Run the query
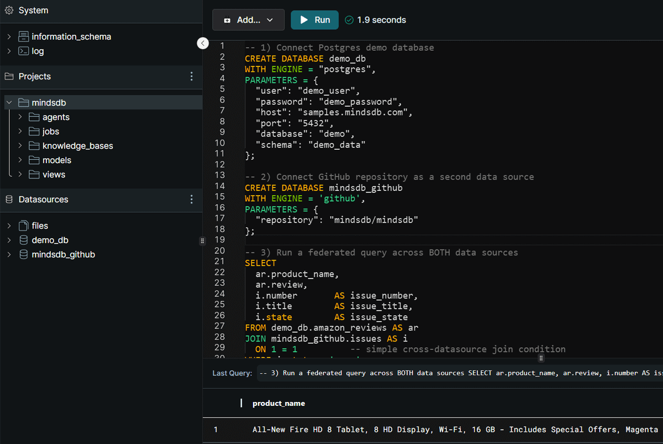The image size is (663, 444). [314, 20]
